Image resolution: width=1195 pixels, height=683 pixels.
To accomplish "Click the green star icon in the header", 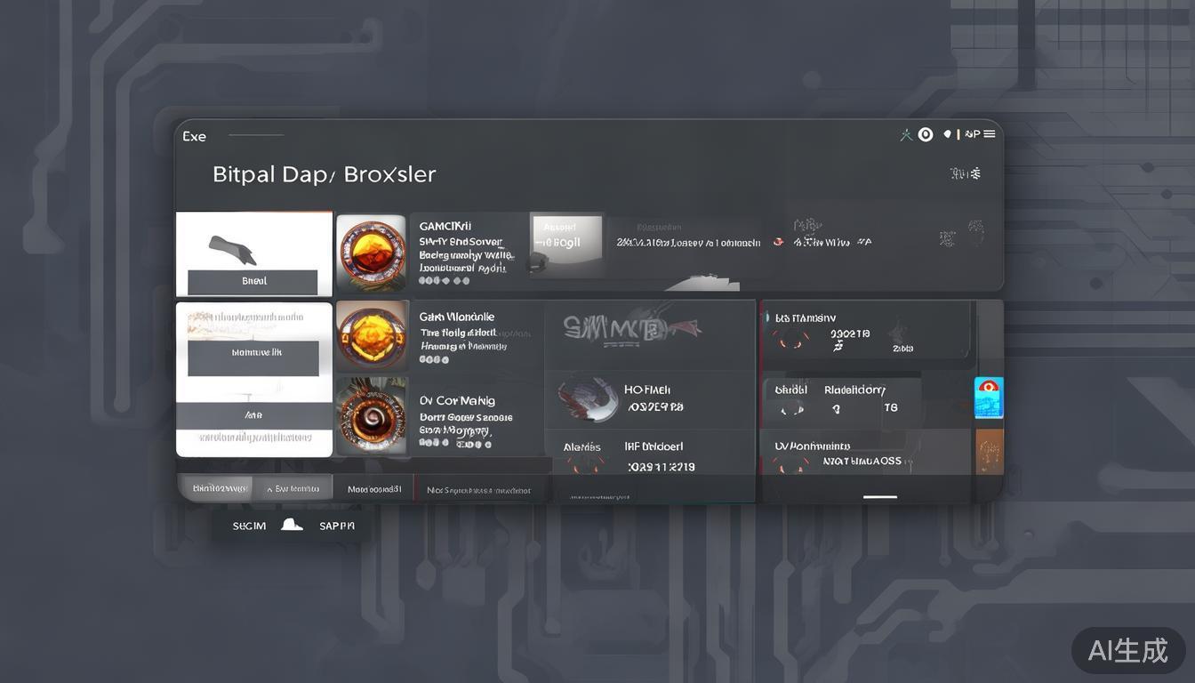I will tap(906, 135).
